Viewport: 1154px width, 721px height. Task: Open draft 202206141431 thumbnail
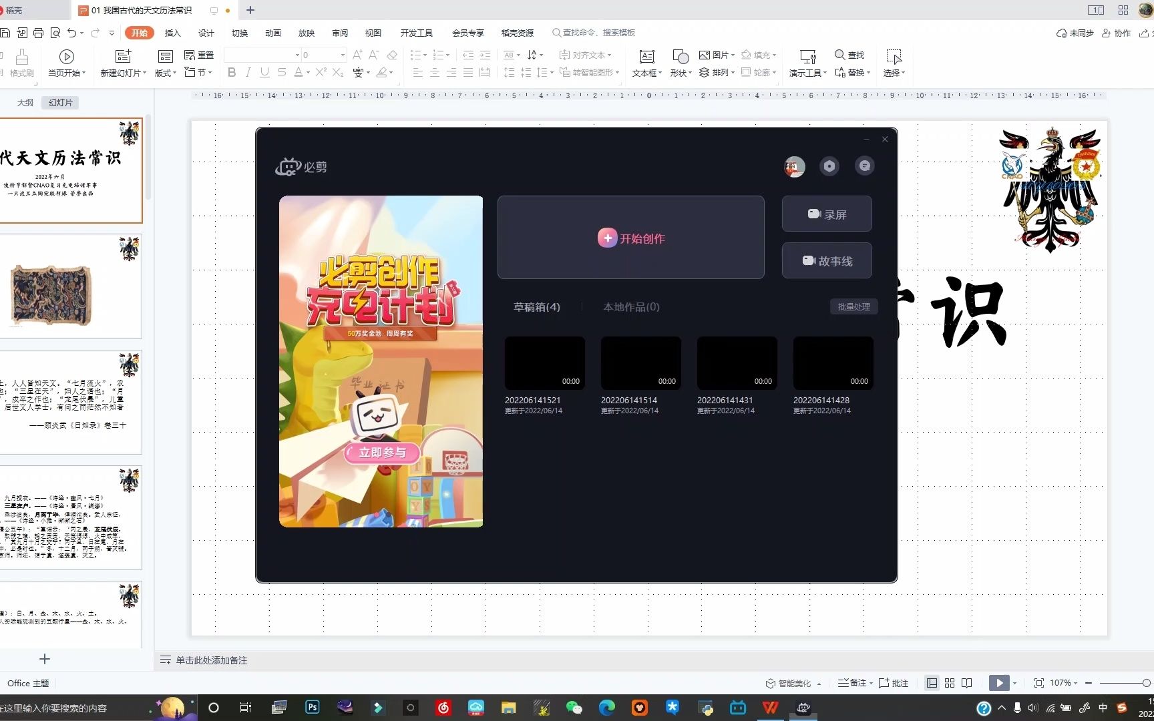point(737,363)
